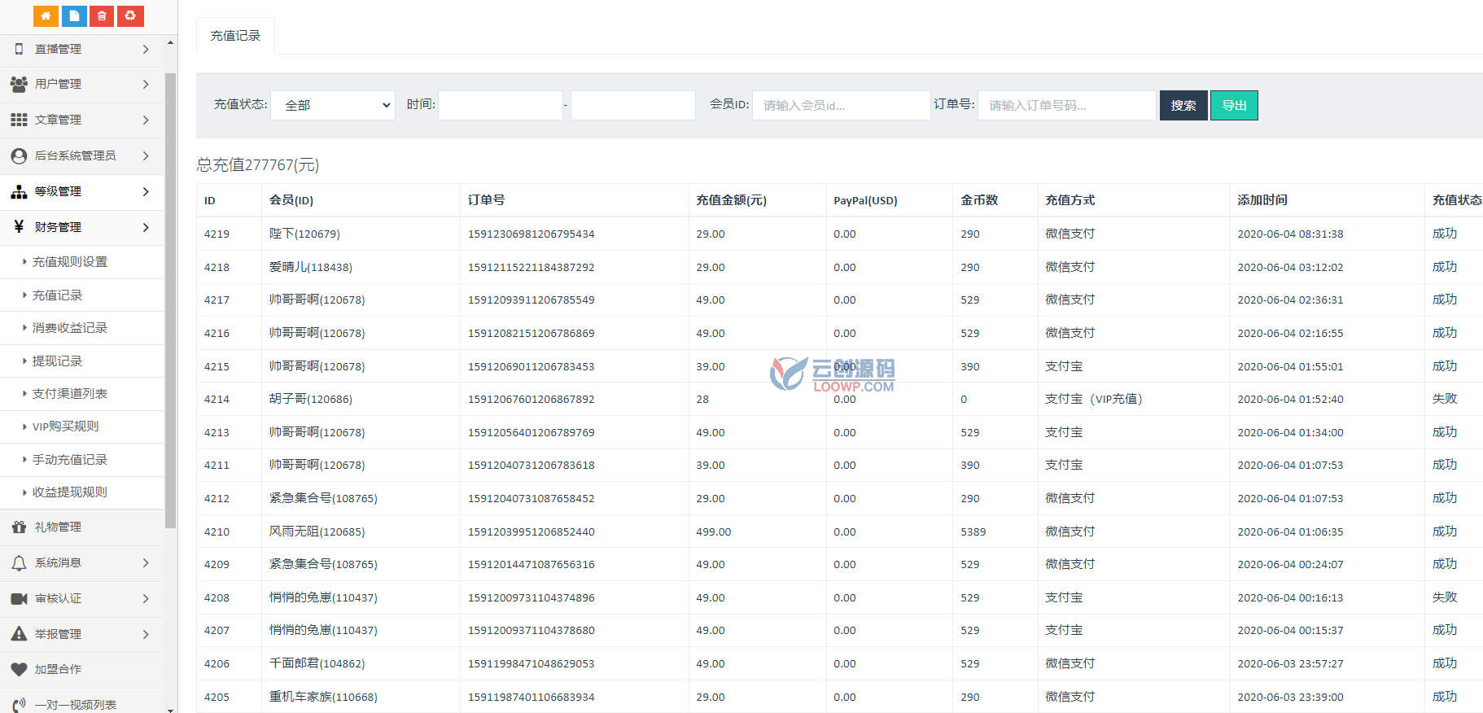Open 礼物管理 in the sidebar

point(58,527)
